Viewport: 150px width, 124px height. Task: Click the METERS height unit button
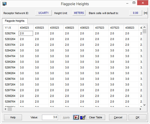click(79, 13)
